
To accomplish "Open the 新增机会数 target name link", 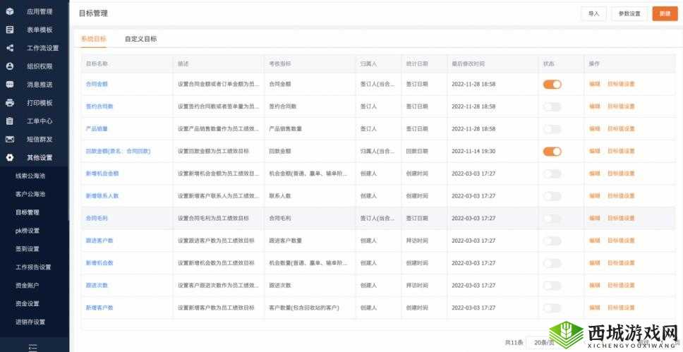I will pos(99,263).
